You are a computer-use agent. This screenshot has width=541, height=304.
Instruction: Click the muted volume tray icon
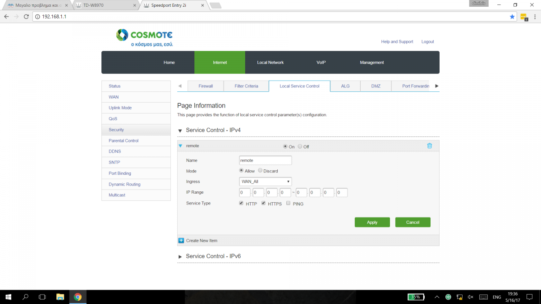(x=471, y=297)
